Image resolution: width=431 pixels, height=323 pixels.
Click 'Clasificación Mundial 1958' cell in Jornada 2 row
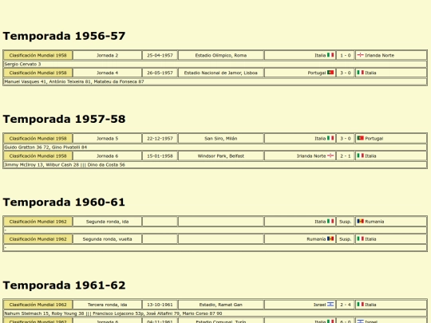click(x=38, y=55)
